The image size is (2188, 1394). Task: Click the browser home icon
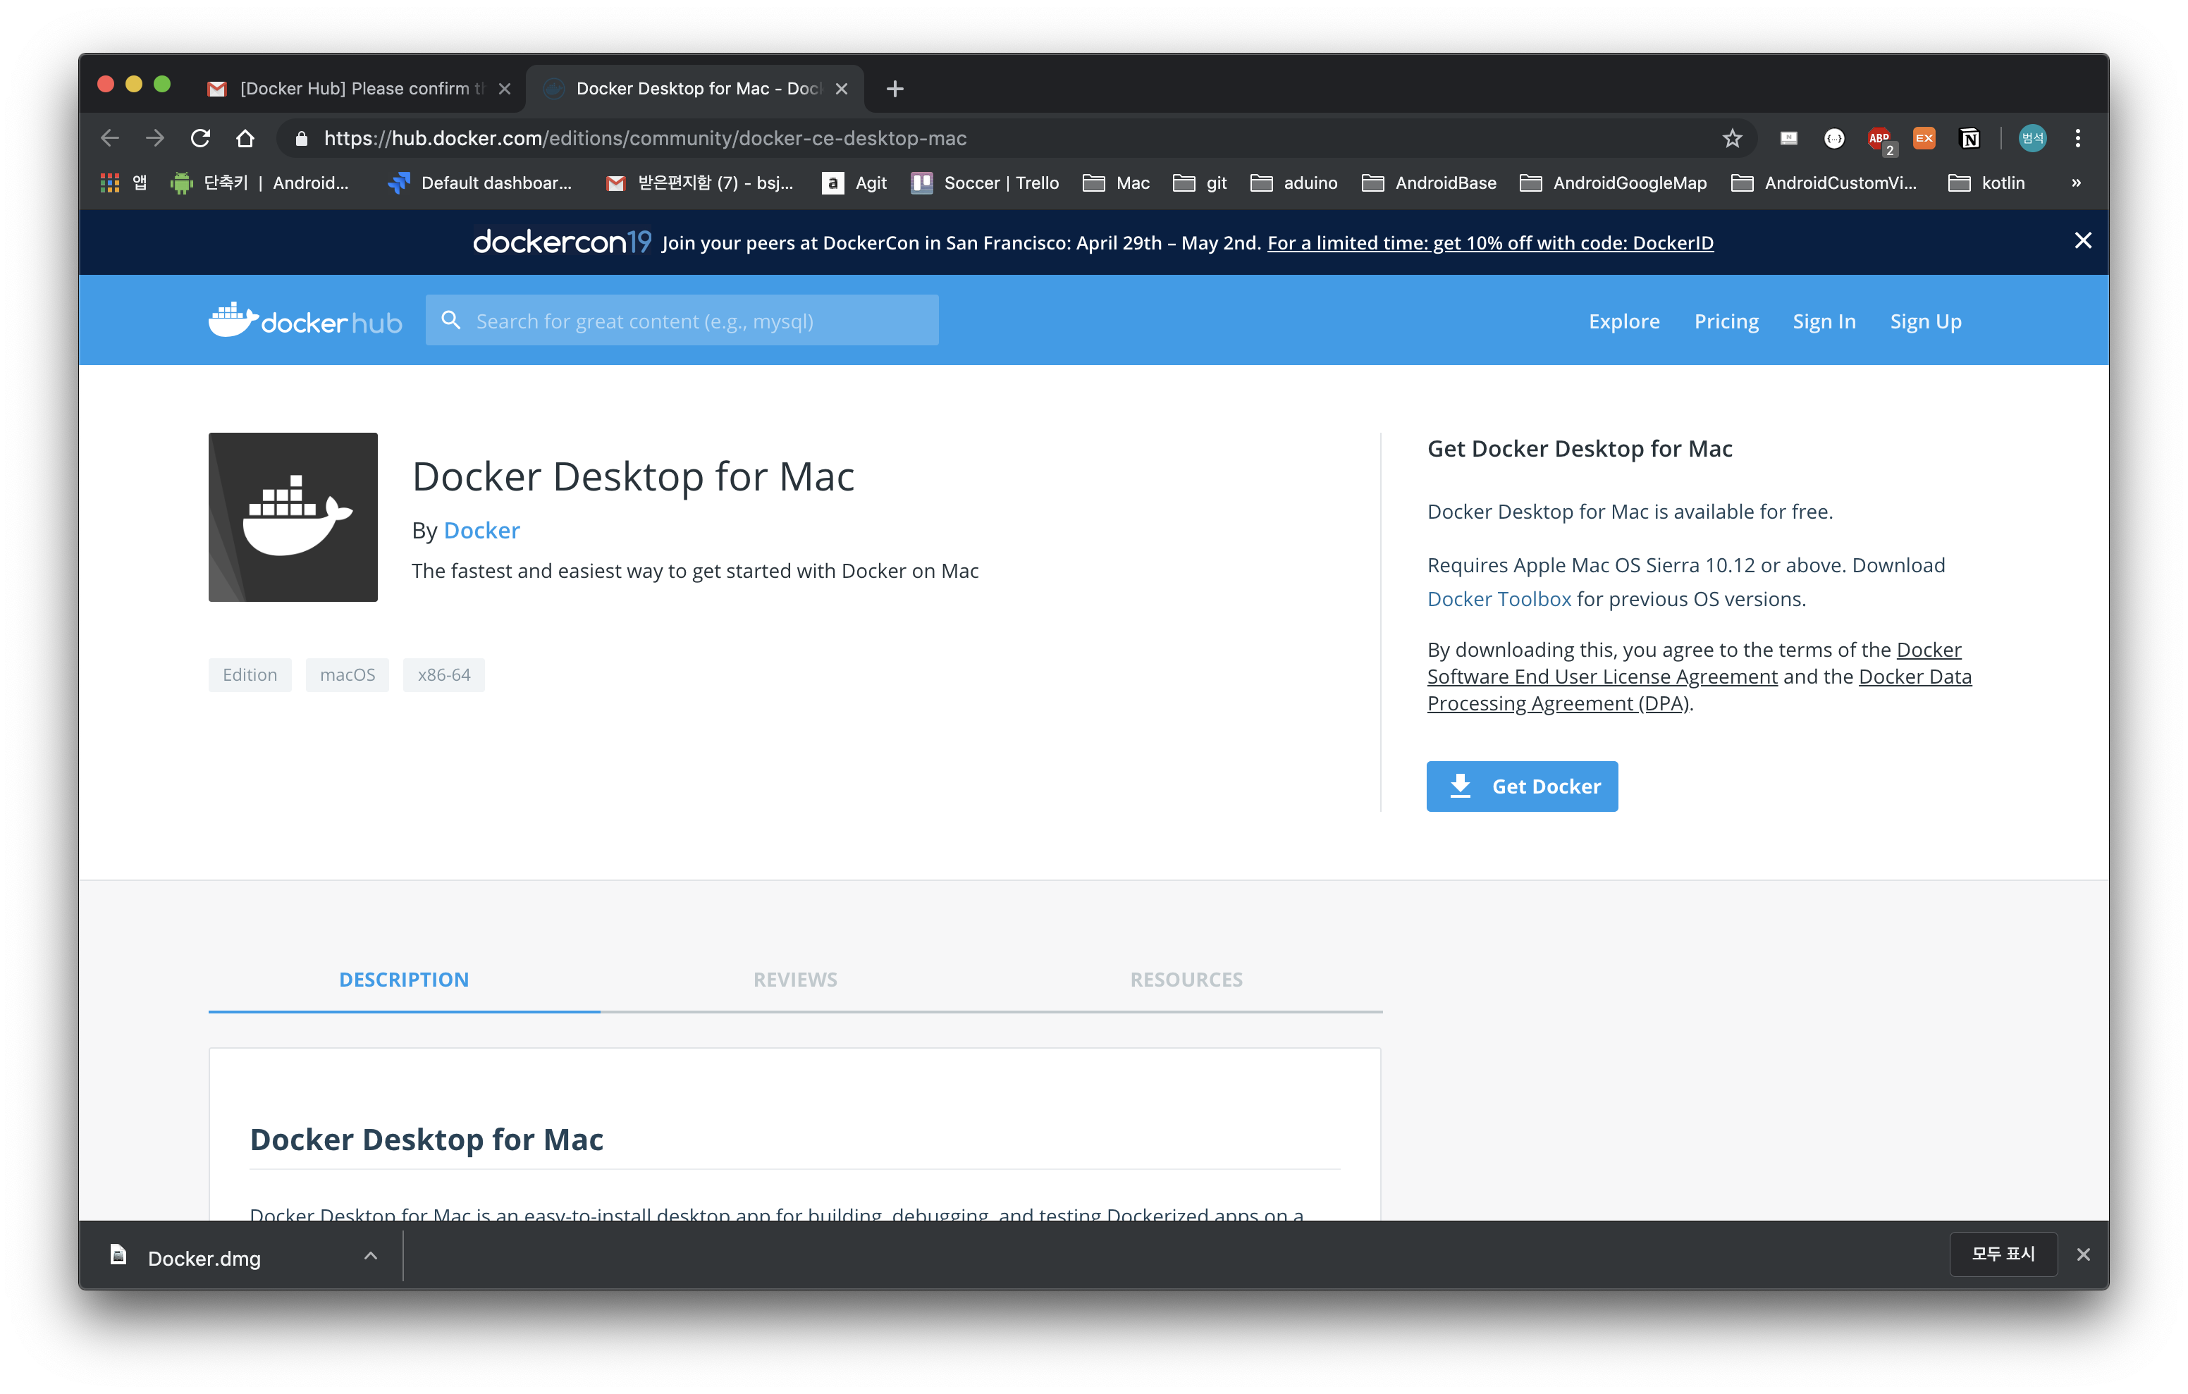click(x=245, y=138)
